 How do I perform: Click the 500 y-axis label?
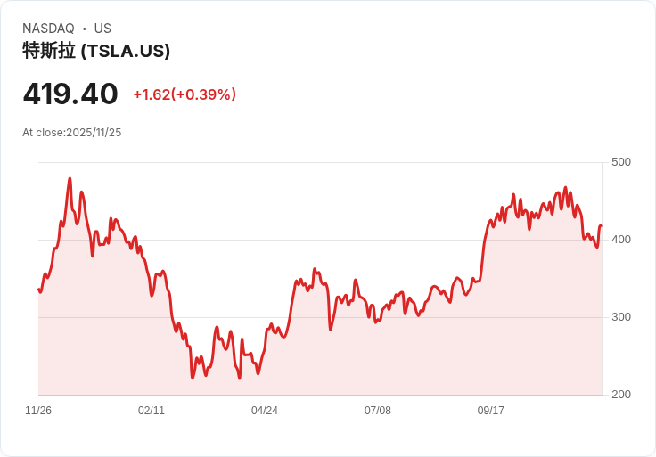(620, 162)
